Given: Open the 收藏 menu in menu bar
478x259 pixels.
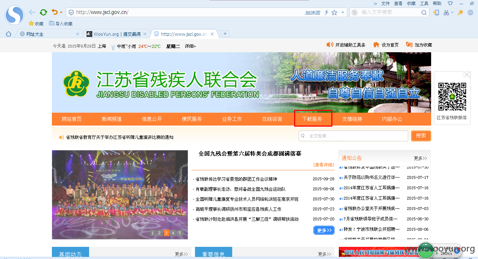Looking at the screenshot, I should [411, 3].
